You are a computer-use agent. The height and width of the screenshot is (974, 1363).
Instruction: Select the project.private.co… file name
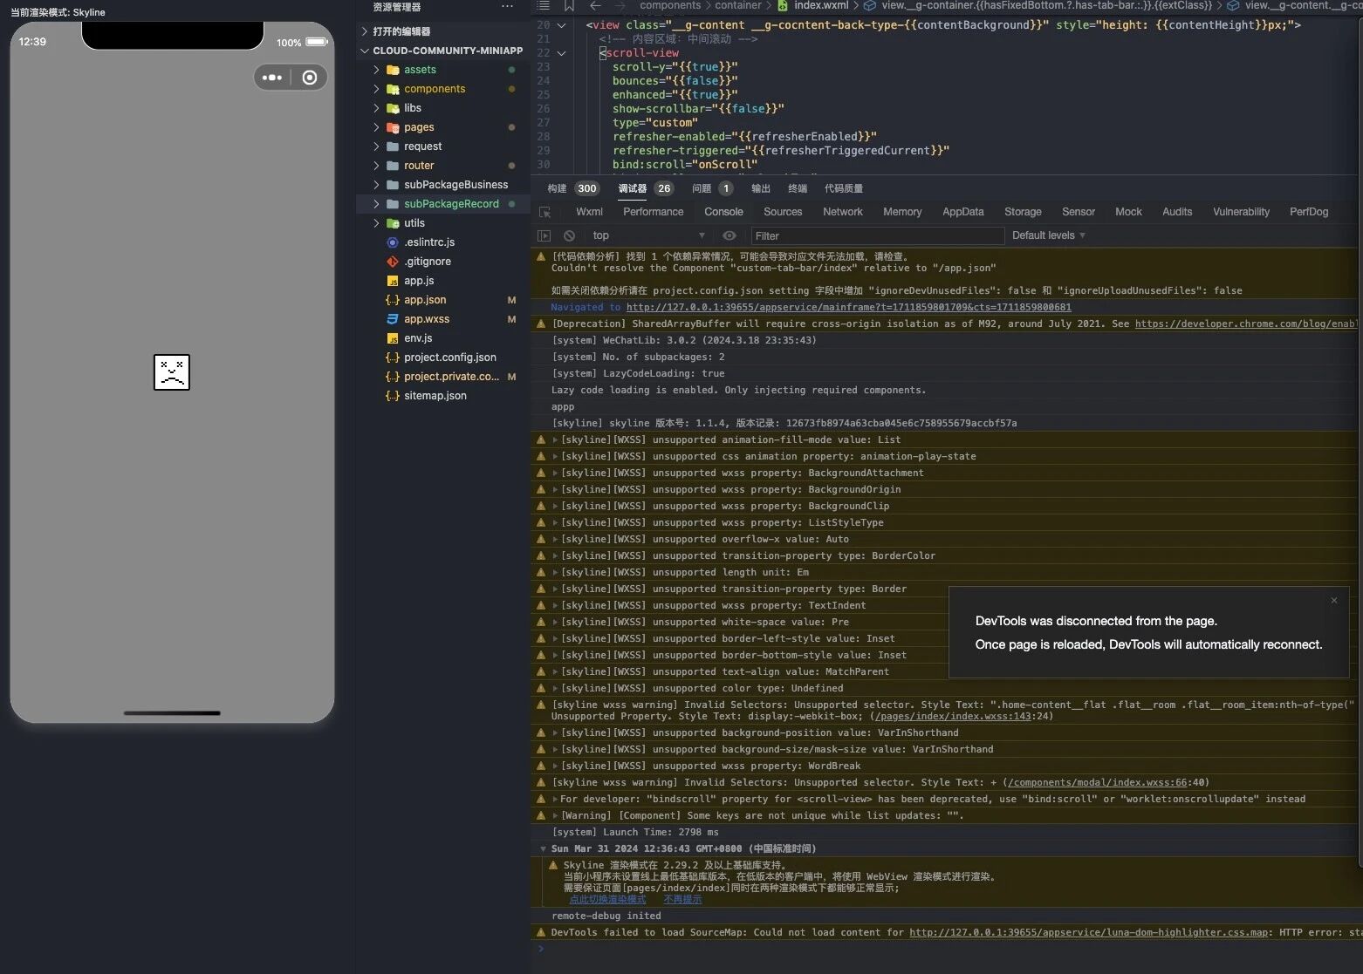[451, 377]
